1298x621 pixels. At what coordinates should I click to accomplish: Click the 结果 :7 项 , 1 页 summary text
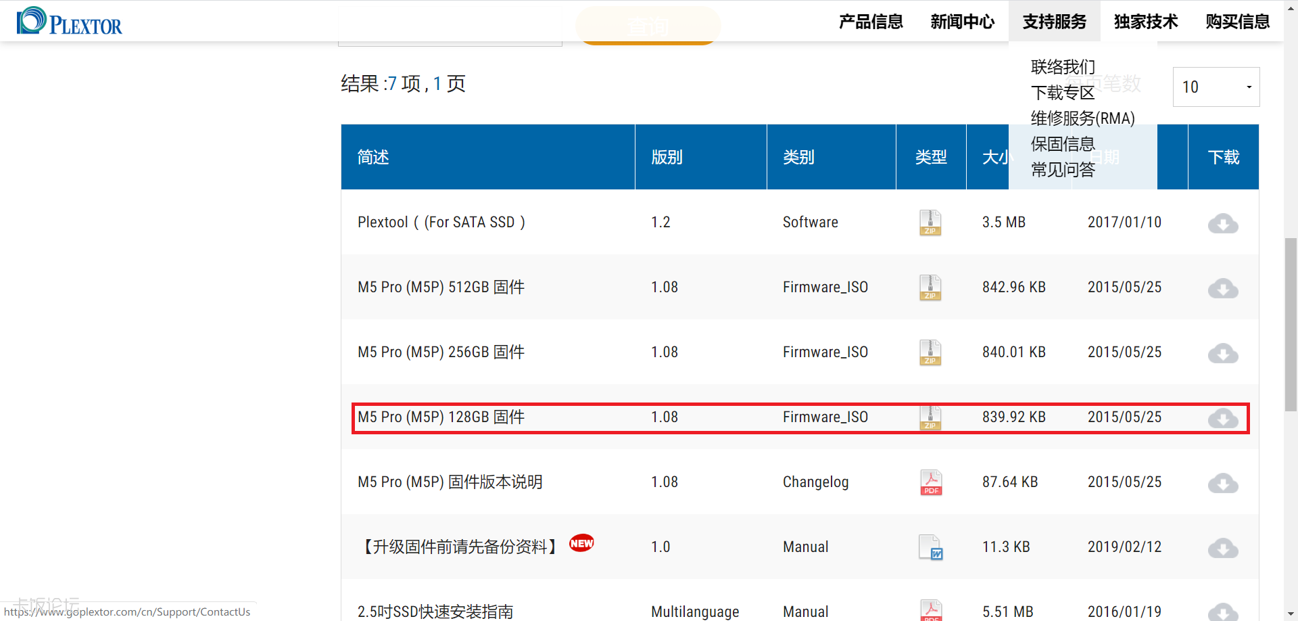403,84
